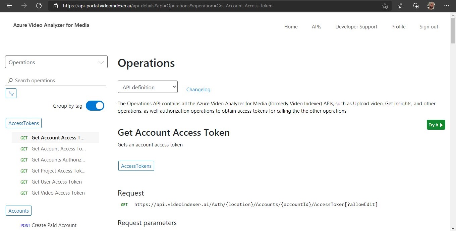
Task: Open the API definition format dropdown
Action: coord(148,87)
